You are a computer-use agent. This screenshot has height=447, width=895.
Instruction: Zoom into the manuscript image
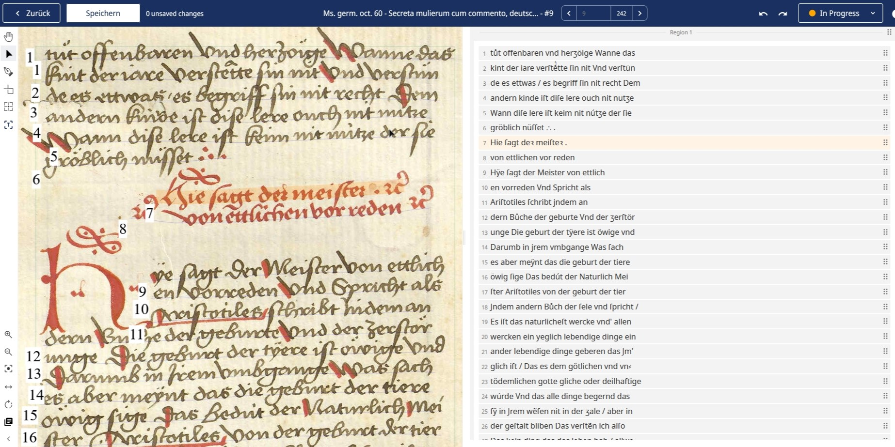coord(8,334)
